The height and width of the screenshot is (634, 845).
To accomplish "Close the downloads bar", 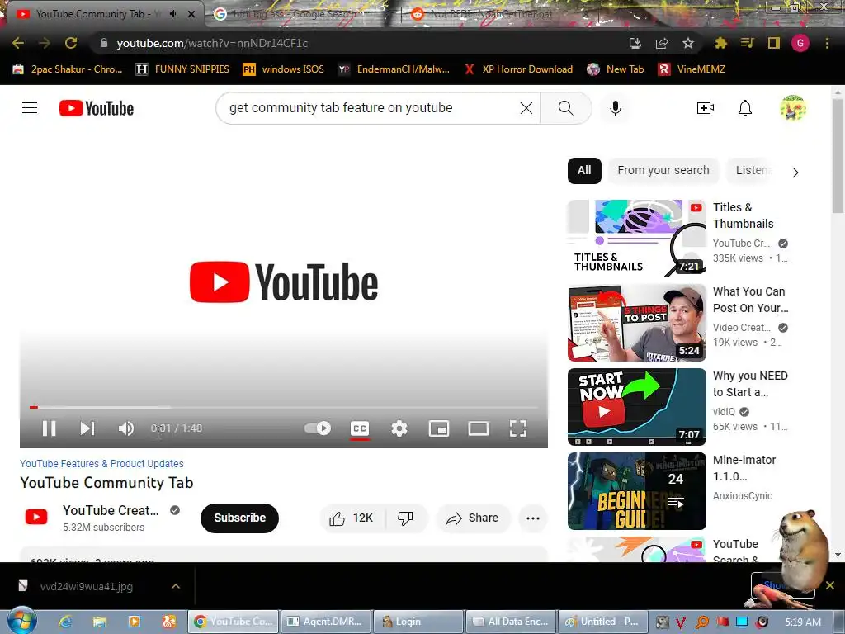I will [830, 585].
